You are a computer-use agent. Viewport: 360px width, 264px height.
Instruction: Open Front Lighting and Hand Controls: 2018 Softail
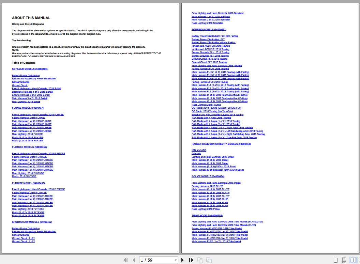[x=36, y=89]
